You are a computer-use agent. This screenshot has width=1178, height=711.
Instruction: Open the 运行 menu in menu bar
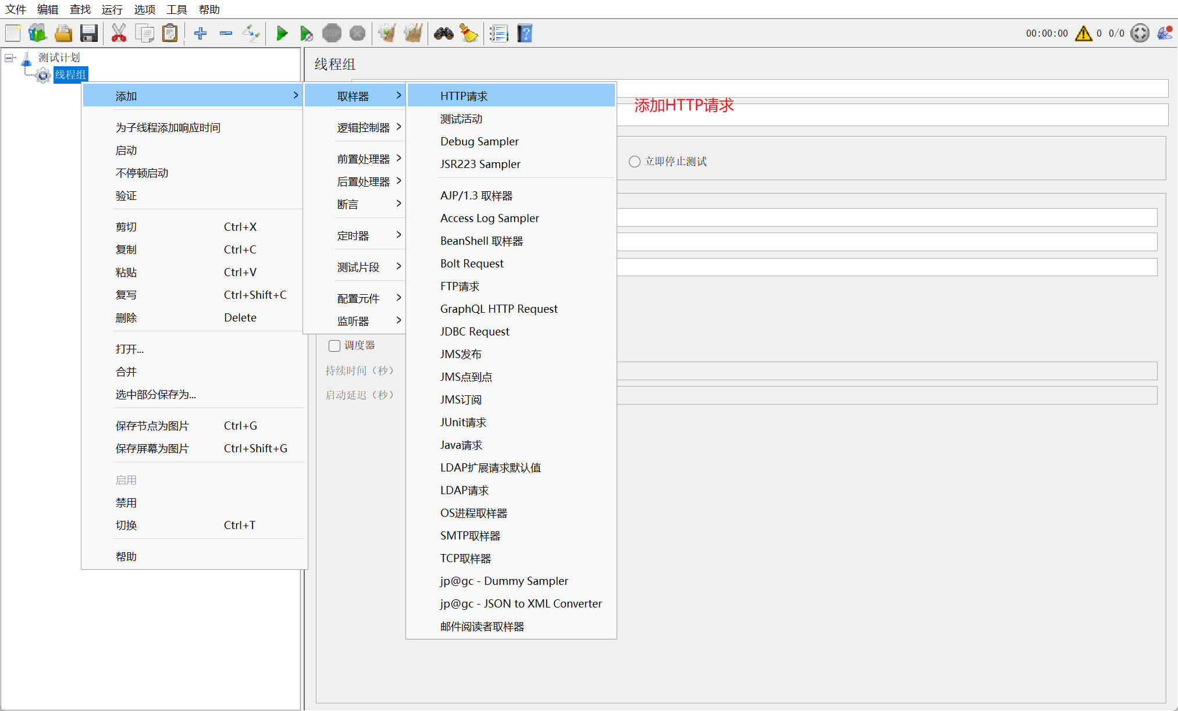coord(112,9)
